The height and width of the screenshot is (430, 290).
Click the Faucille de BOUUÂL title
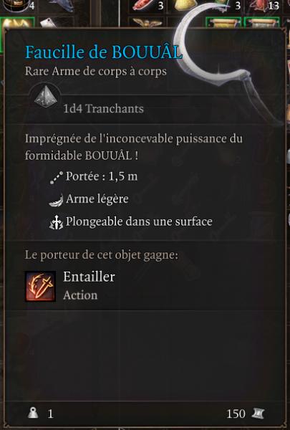pos(104,52)
